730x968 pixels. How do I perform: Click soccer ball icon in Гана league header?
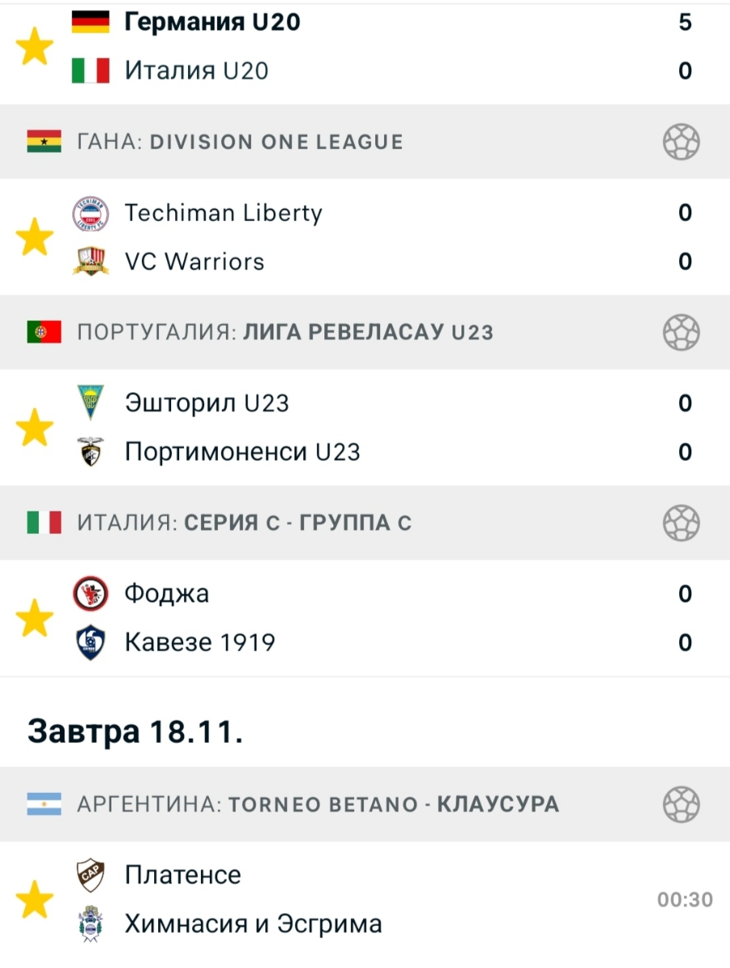(x=681, y=143)
